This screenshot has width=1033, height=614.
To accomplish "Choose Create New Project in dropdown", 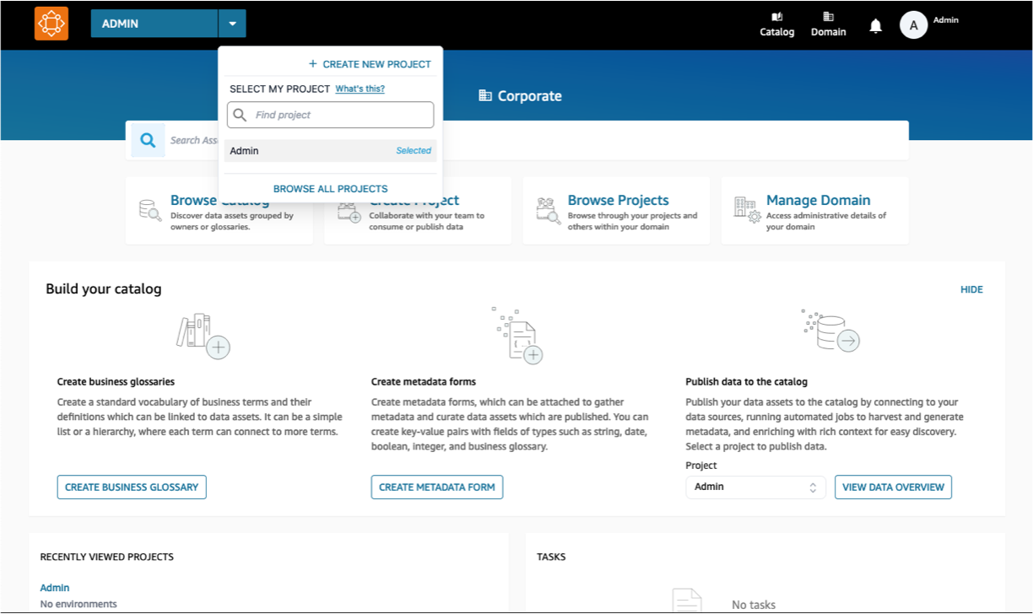I will point(370,64).
